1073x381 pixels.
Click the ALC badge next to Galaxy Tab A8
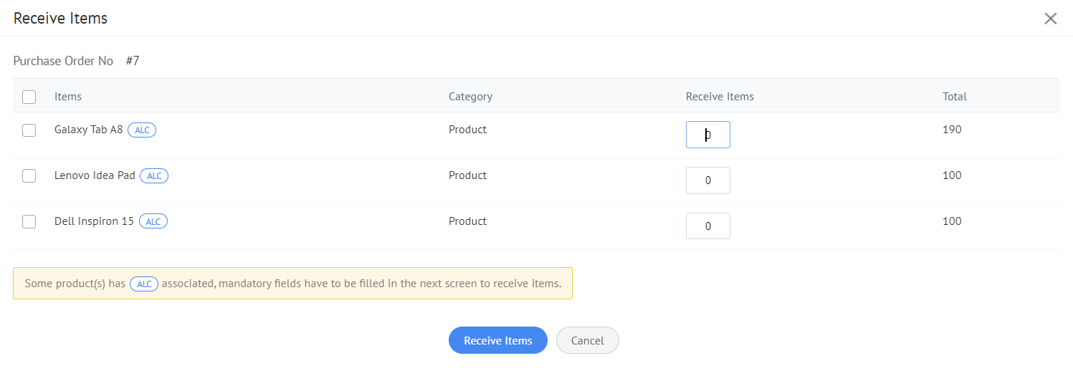tap(142, 130)
